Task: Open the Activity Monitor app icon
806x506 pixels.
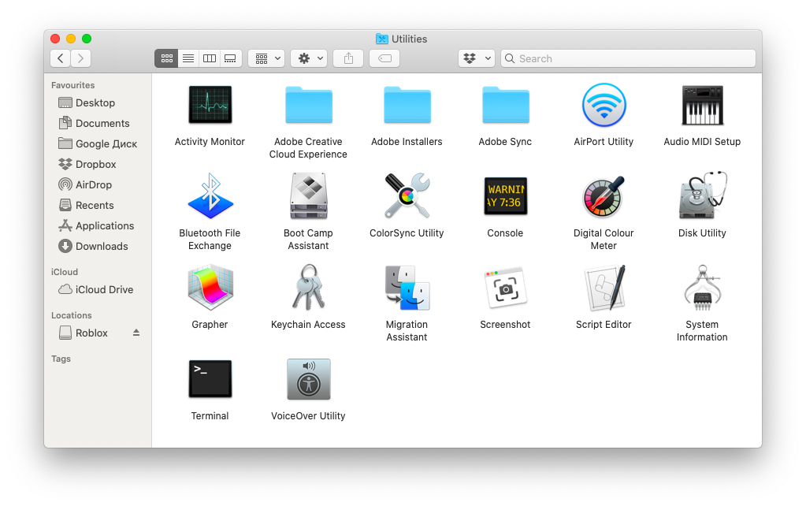Action: [210, 105]
